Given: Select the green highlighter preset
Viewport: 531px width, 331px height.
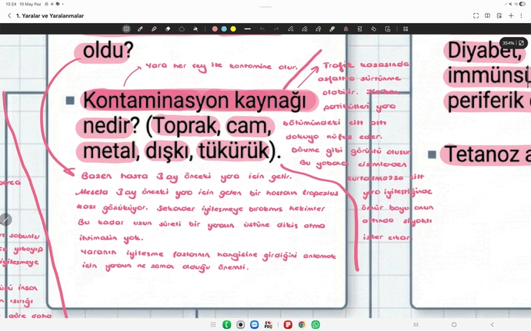Looking at the screenshot, I should pyautogui.click(x=332, y=29).
